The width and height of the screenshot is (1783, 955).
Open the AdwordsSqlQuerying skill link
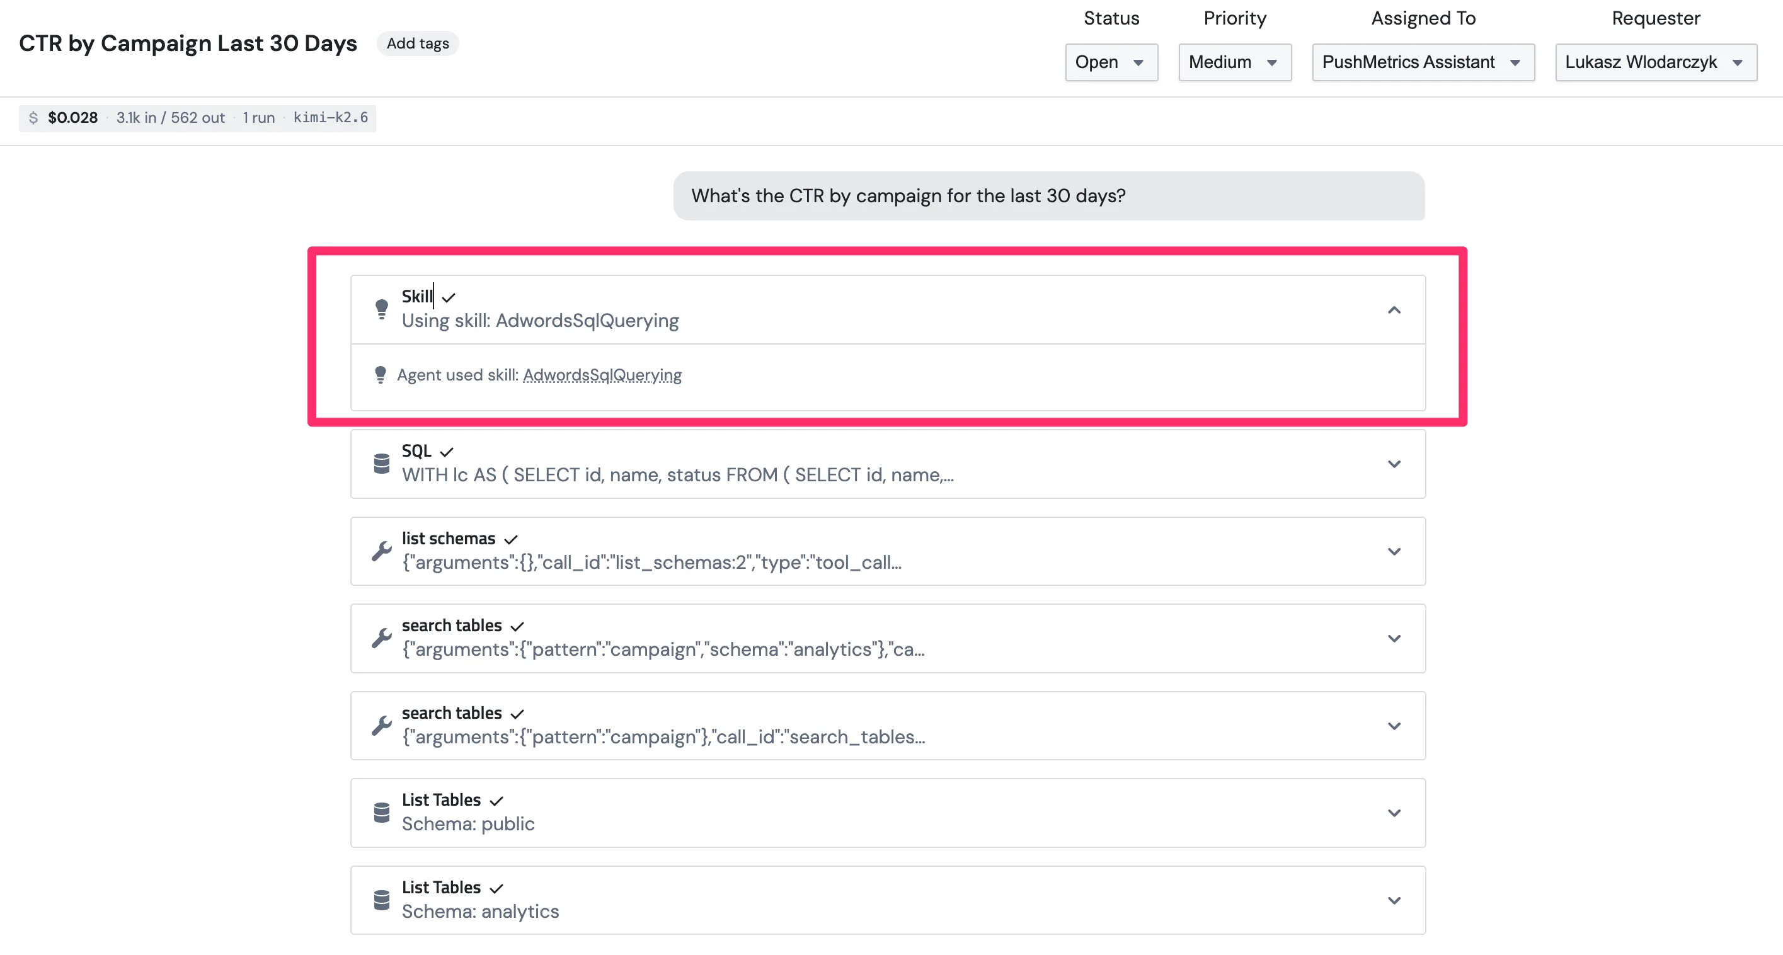coord(602,375)
